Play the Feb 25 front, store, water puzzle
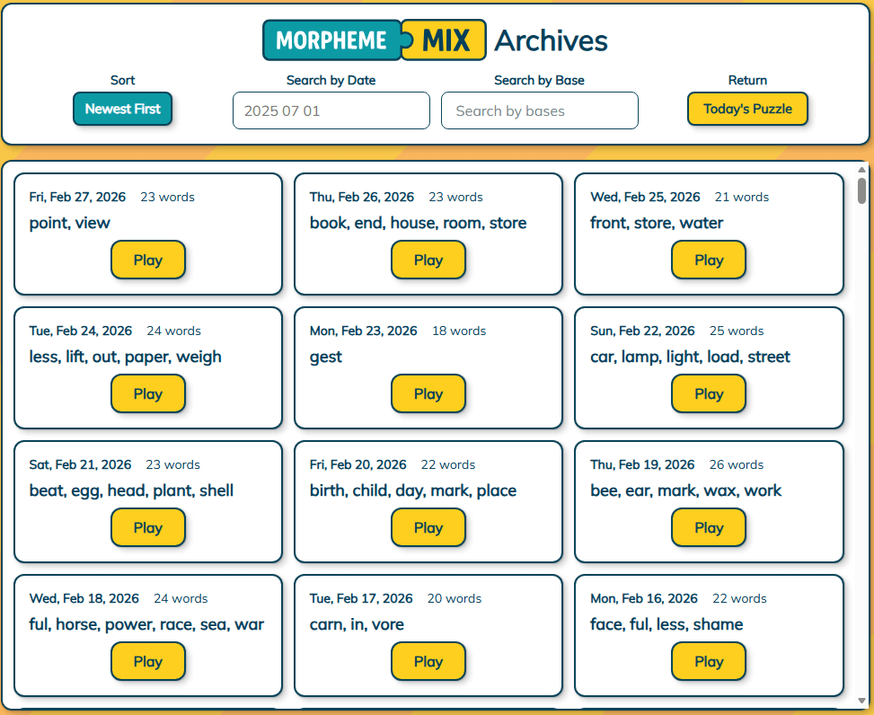Viewport: 874px width, 715px height. pyautogui.click(x=709, y=260)
